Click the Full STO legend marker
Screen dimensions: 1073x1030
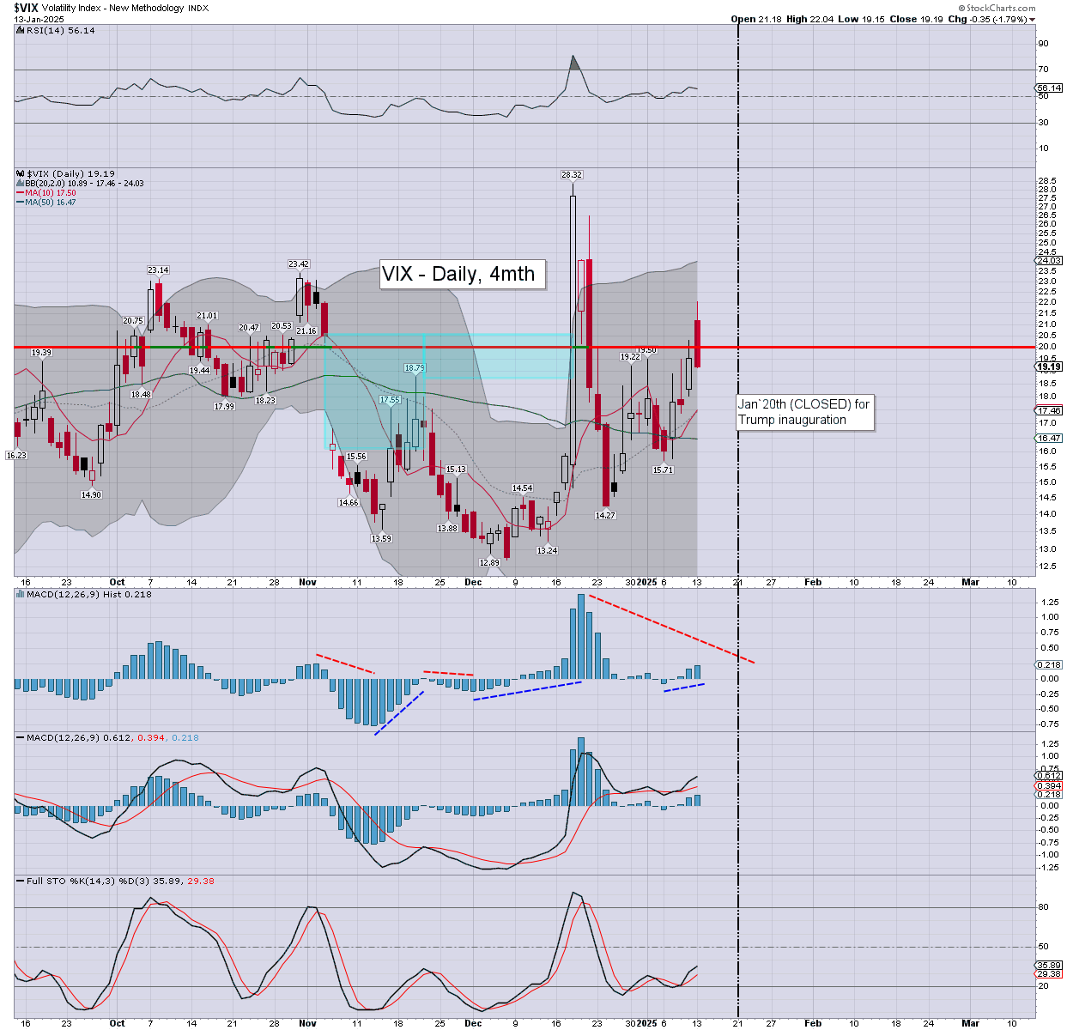(x=20, y=881)
